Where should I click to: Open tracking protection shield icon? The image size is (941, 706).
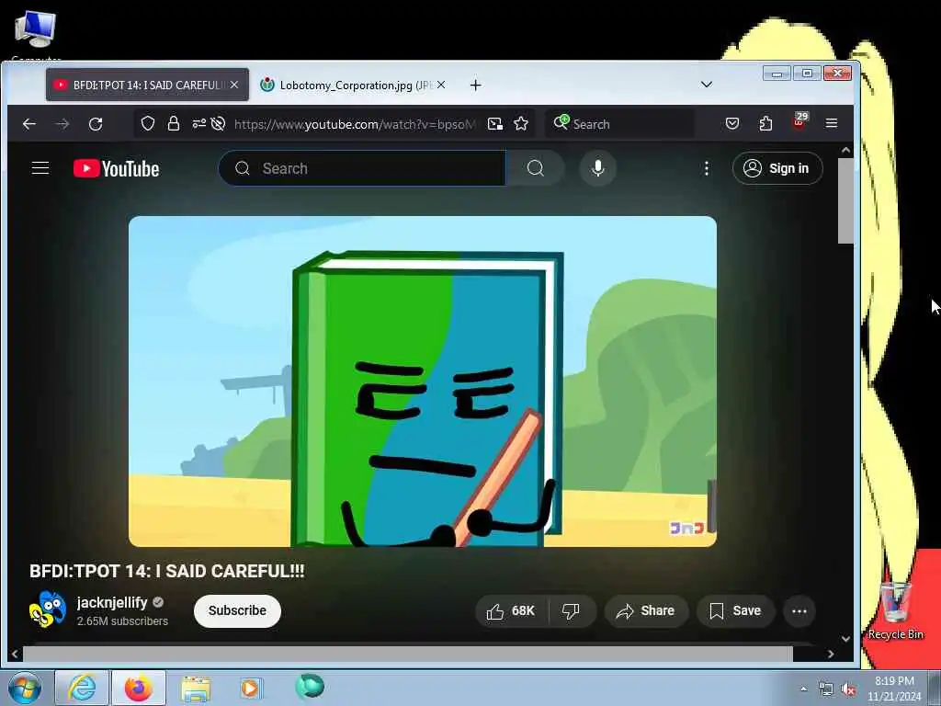point(148,124)
